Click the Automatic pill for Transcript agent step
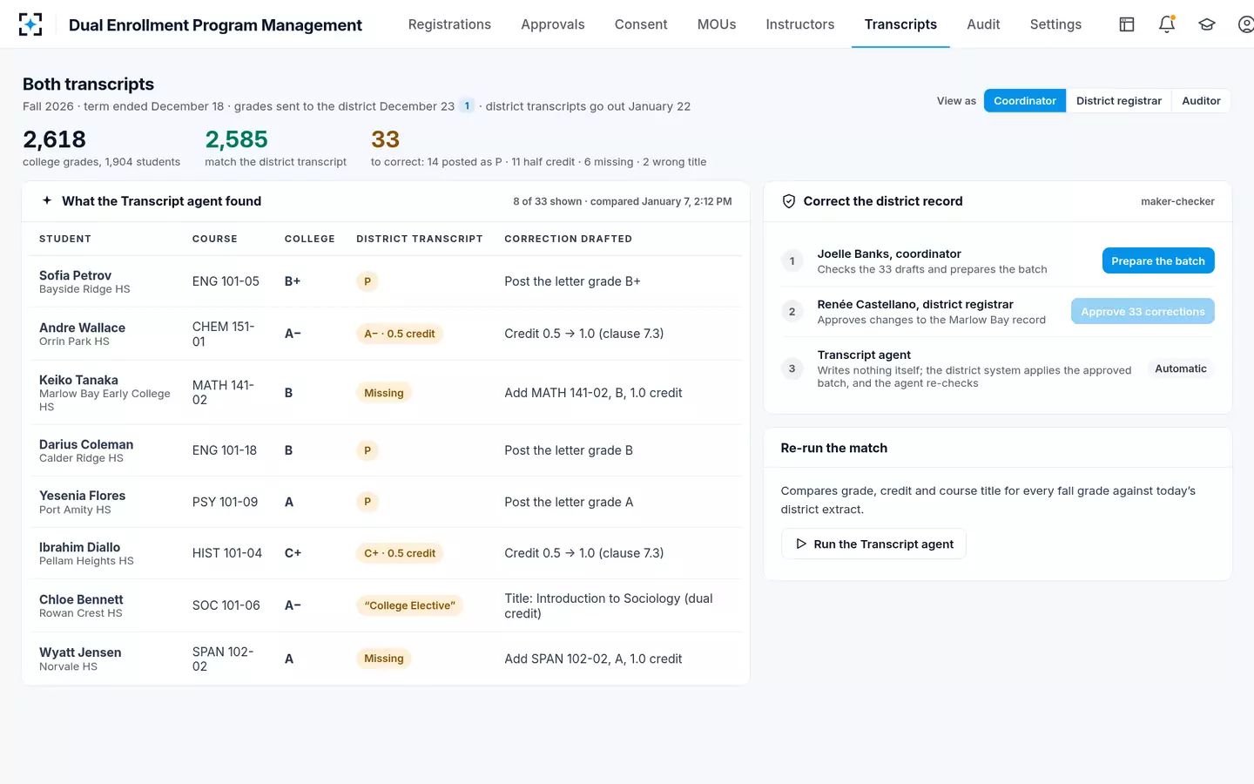The width and height of the screenshot is (1254, 784). [x=1181, y=368]
